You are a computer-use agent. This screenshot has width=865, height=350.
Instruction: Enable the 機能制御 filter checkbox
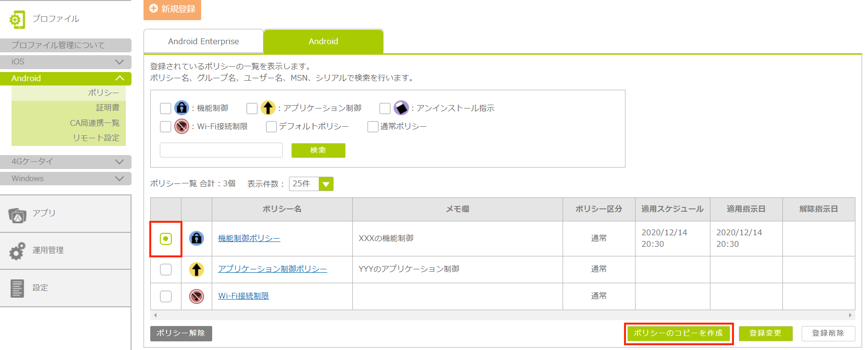166,108
